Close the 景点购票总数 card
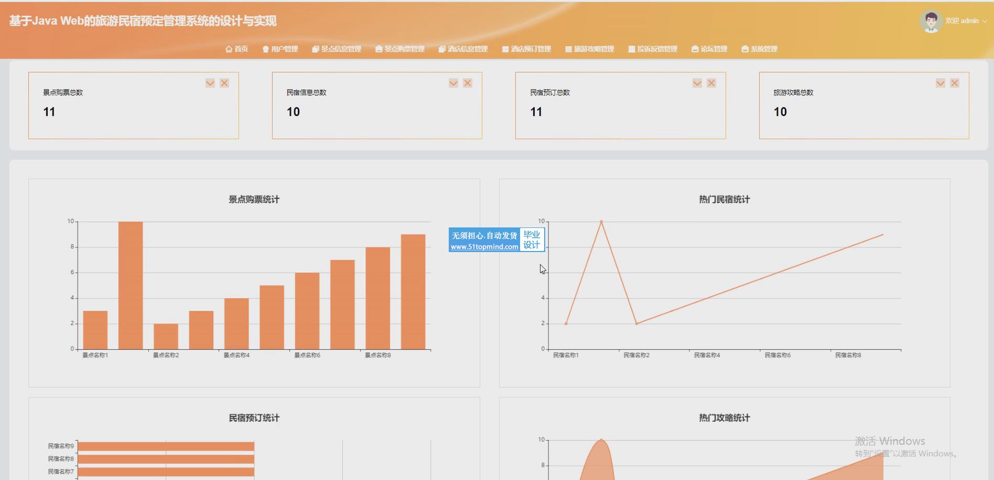The width and height of the screenshot is (994, 480). click(224, 83)
